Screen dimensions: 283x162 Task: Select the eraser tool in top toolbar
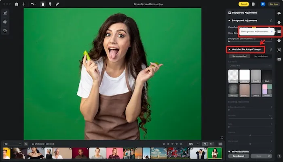click(57, 4)
